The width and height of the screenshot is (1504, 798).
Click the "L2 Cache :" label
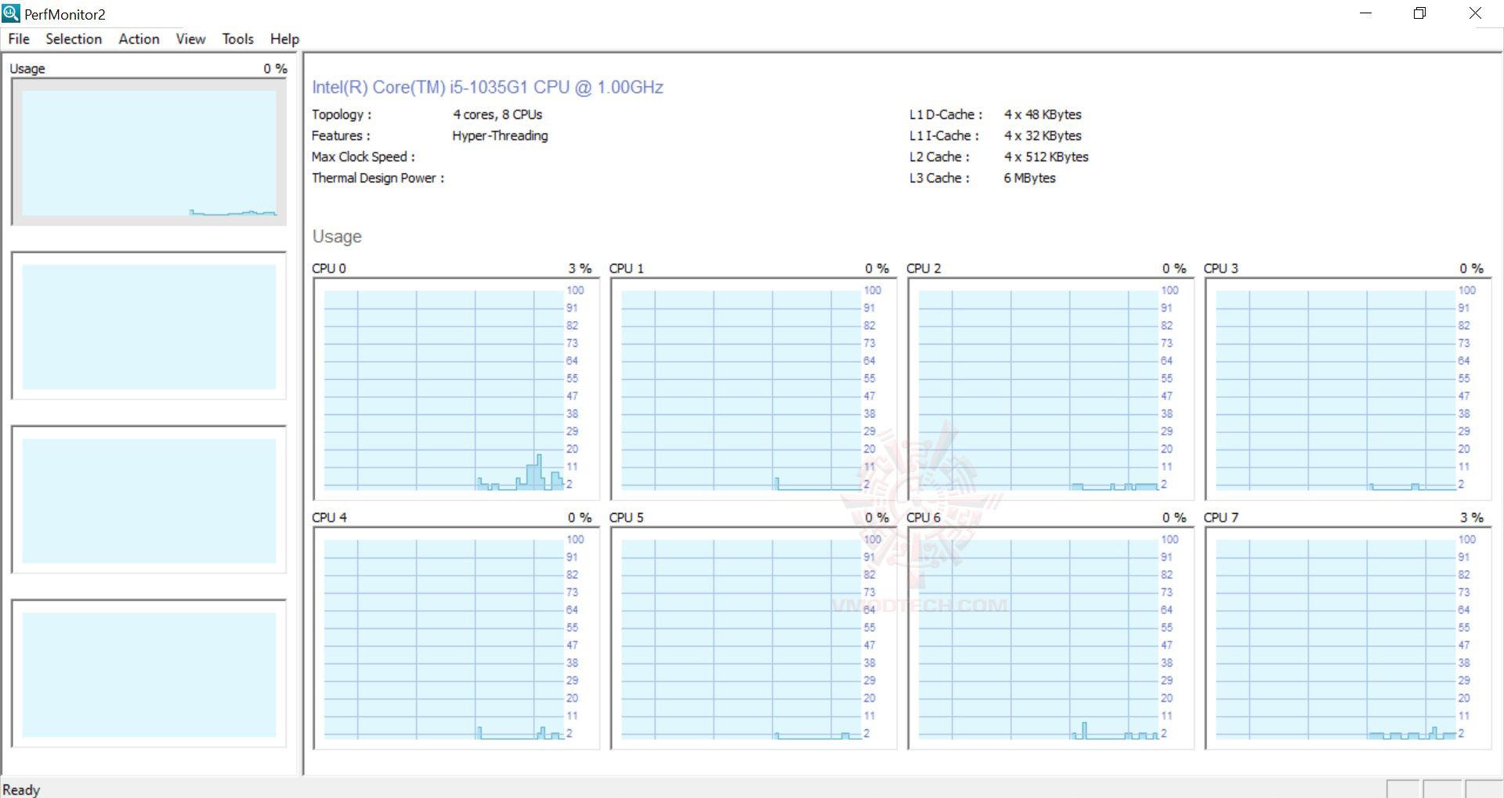tap(939, 157)
